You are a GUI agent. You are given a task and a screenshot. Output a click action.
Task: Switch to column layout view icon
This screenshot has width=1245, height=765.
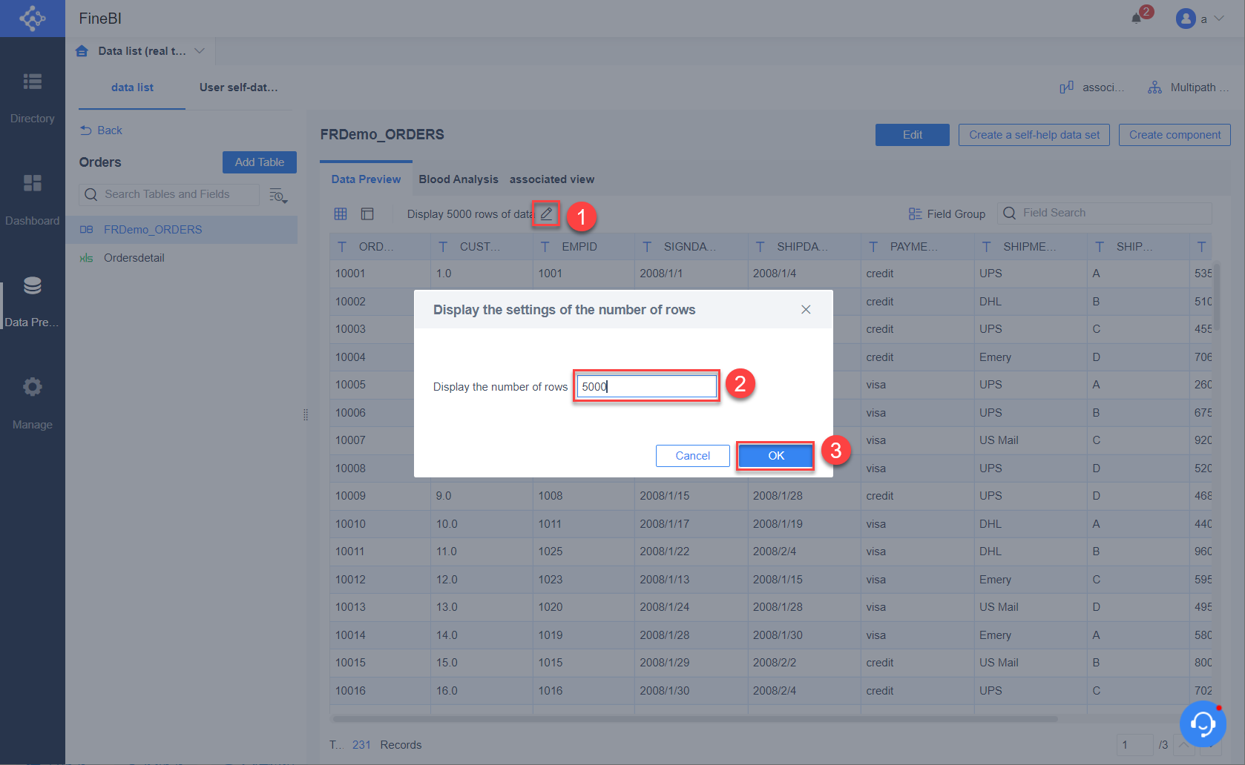tap(367, 213)
